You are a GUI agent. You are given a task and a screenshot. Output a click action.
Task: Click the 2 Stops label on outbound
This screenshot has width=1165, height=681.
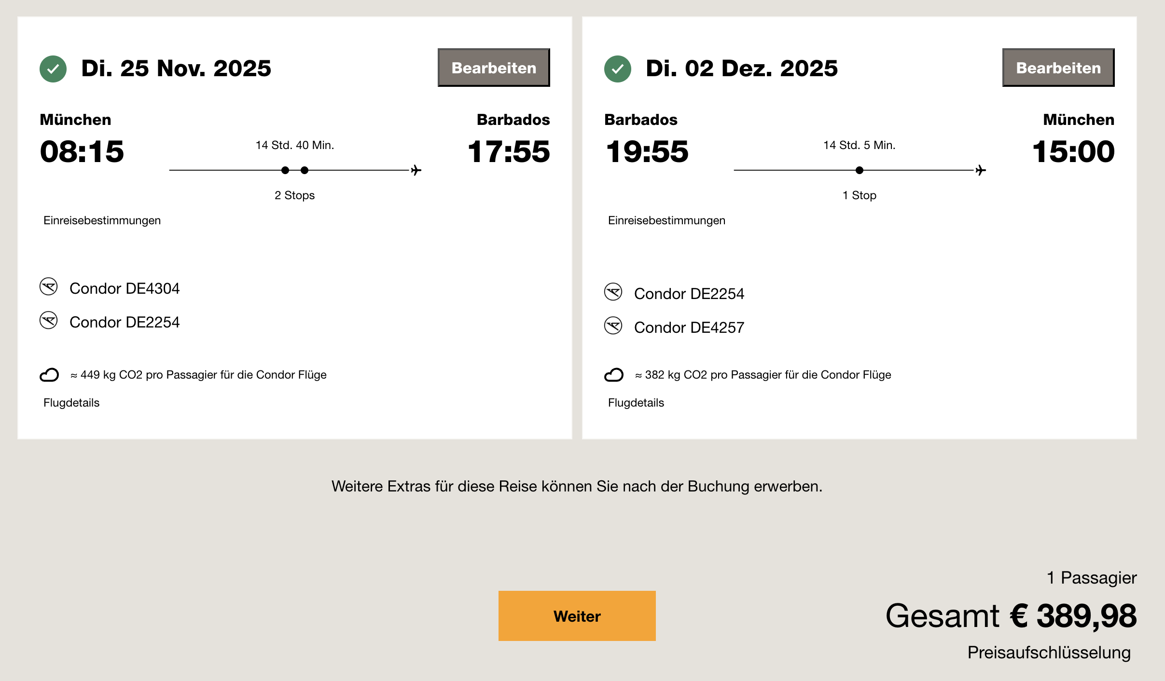pos(294,195)
